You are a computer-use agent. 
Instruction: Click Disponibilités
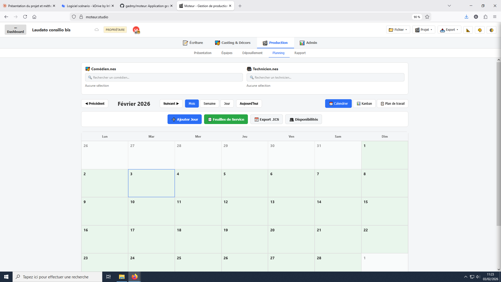[303, 119]
